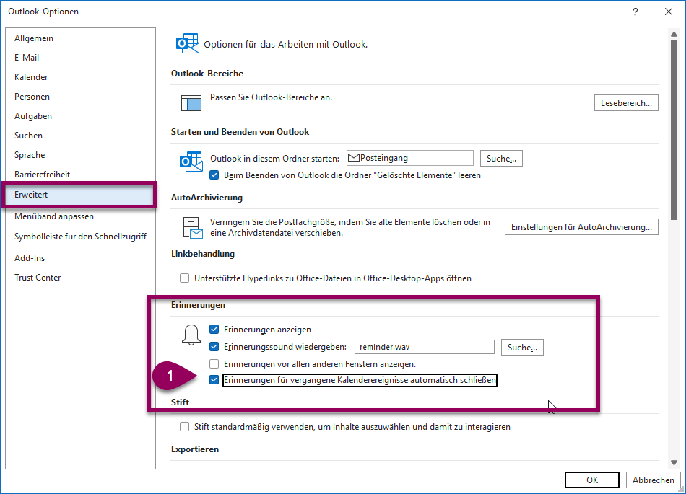Click the AutoArchivierung heading text

(x=207, y=198)
